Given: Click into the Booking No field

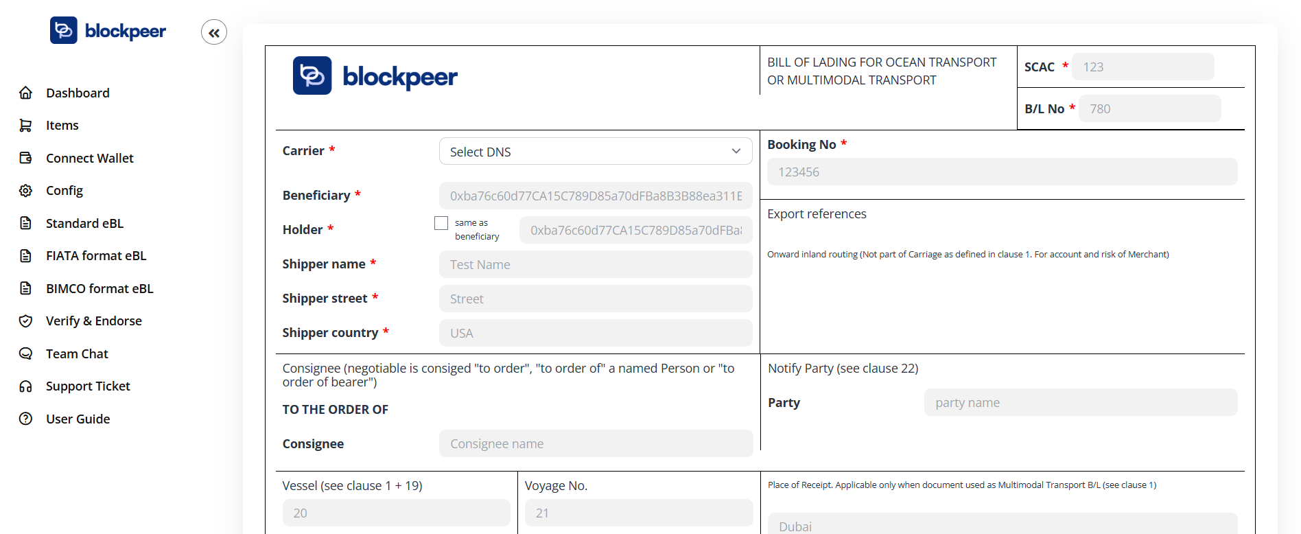Looking at the screenshot, I should pos(1002,172).
